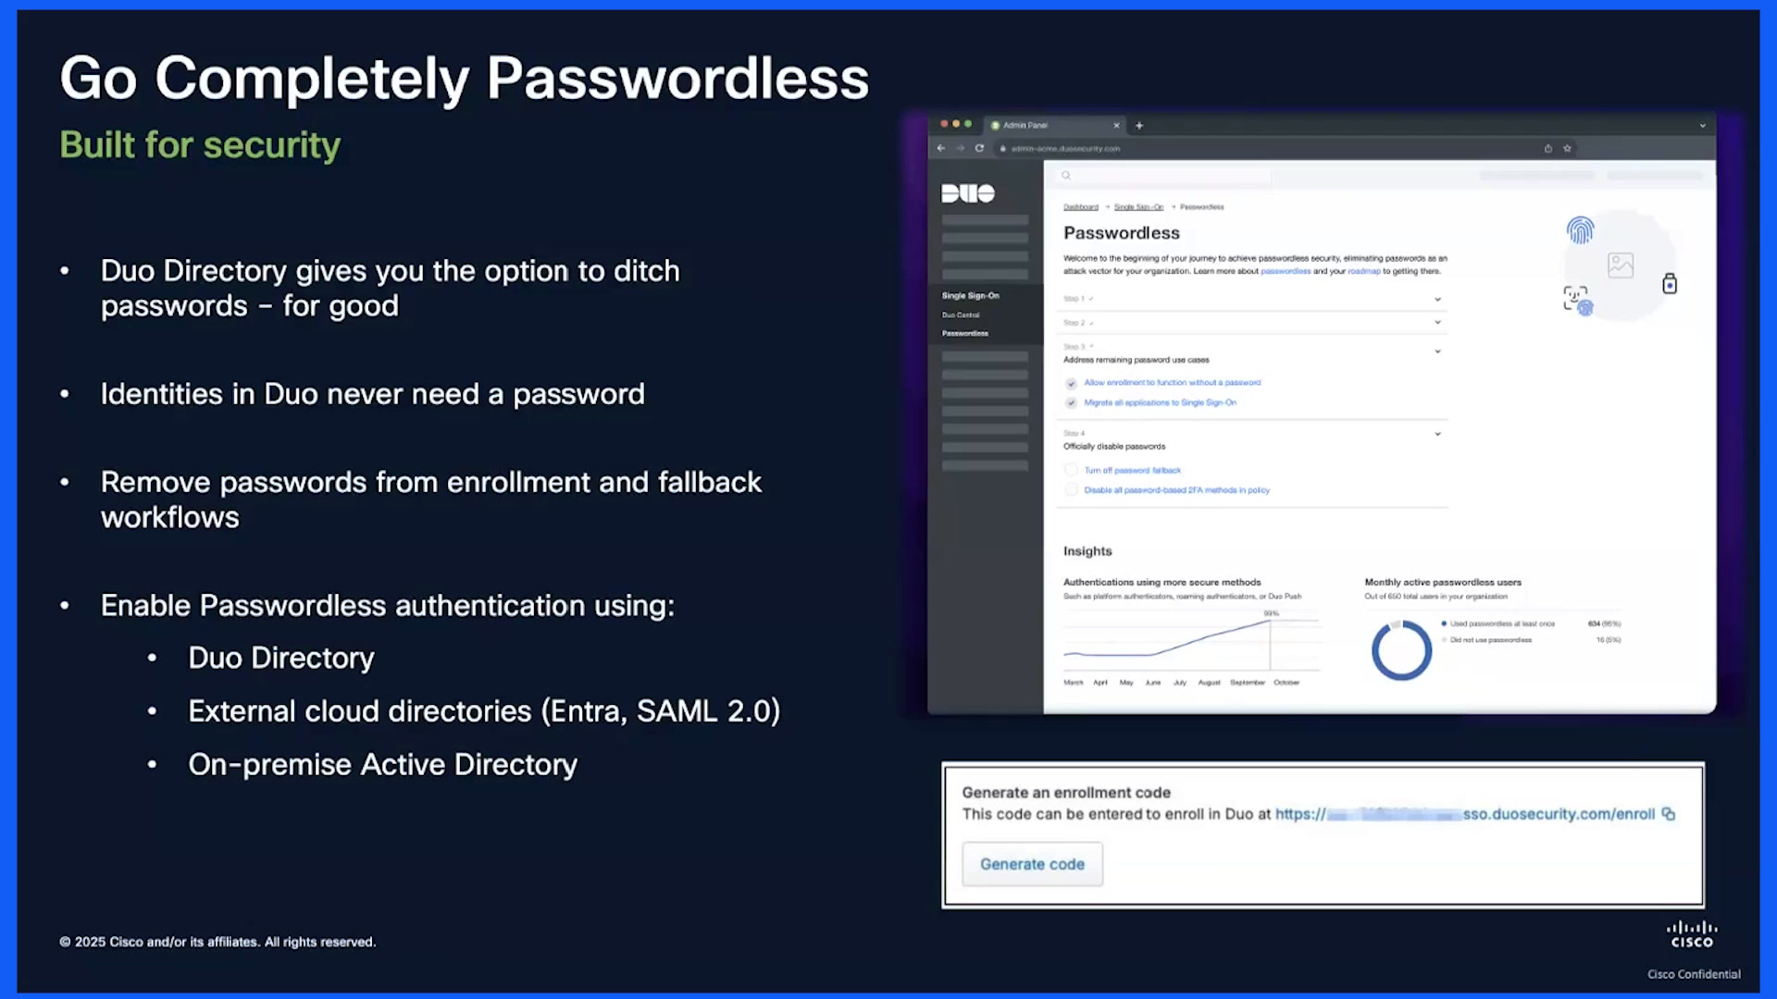Click the lock icon in the address bar

(x=1002, y=148)
